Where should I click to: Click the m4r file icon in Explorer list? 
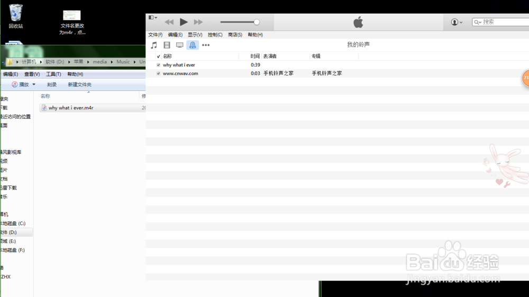[44, 108]
